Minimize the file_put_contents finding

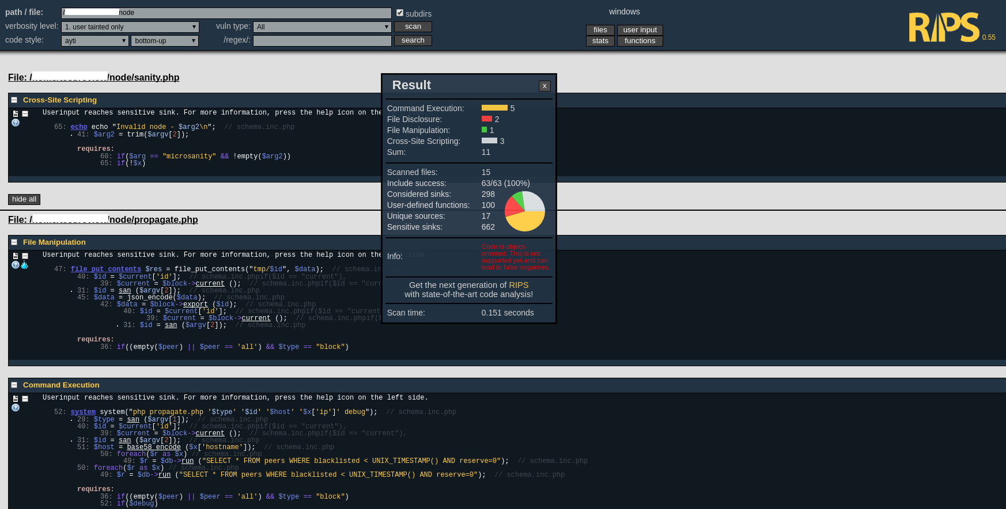tap(25, 256)
